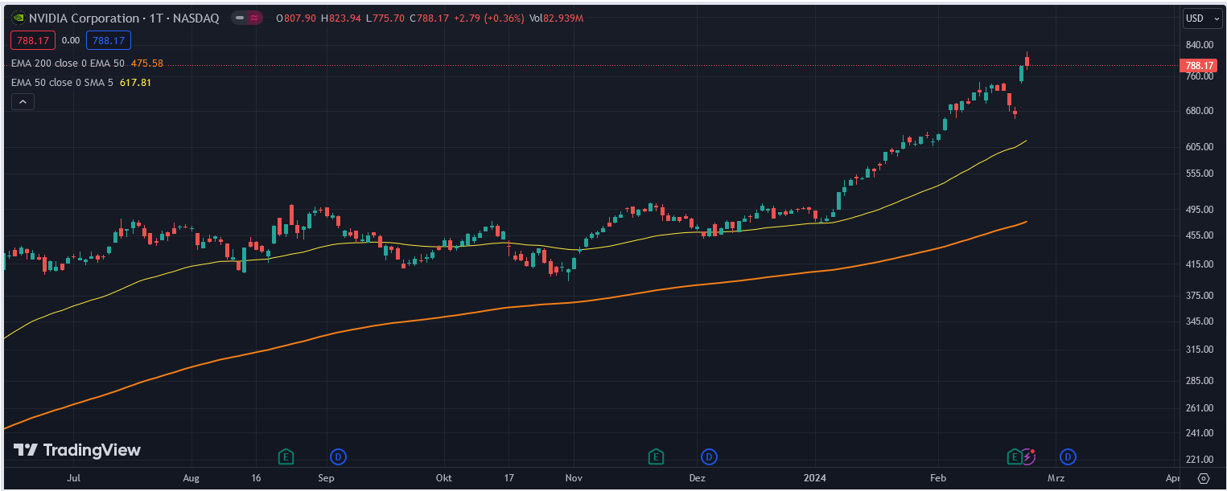
Task: Click the pink delayed-data approximation icon
Action: point(254,18)
